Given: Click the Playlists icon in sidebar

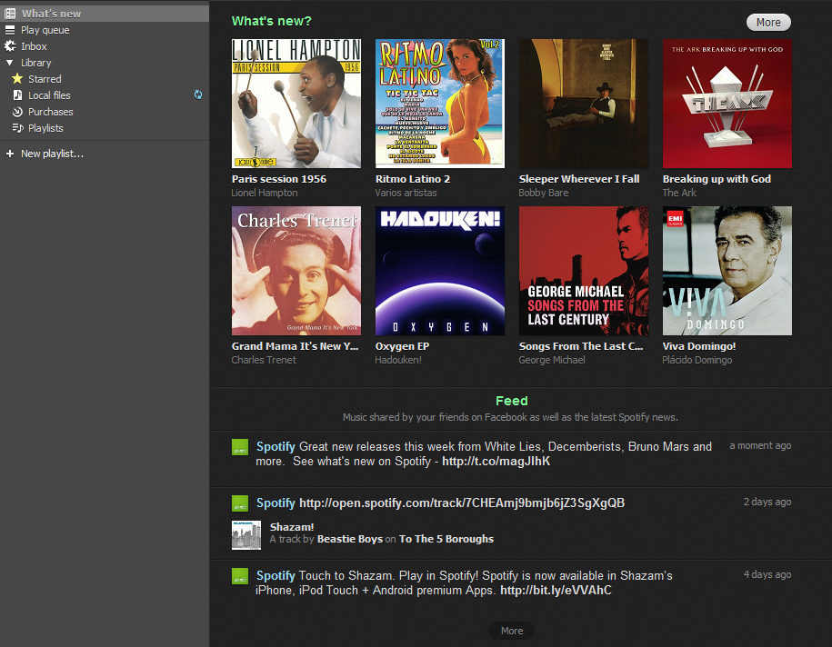Looking at the screenshot, I should click(17, 128).
